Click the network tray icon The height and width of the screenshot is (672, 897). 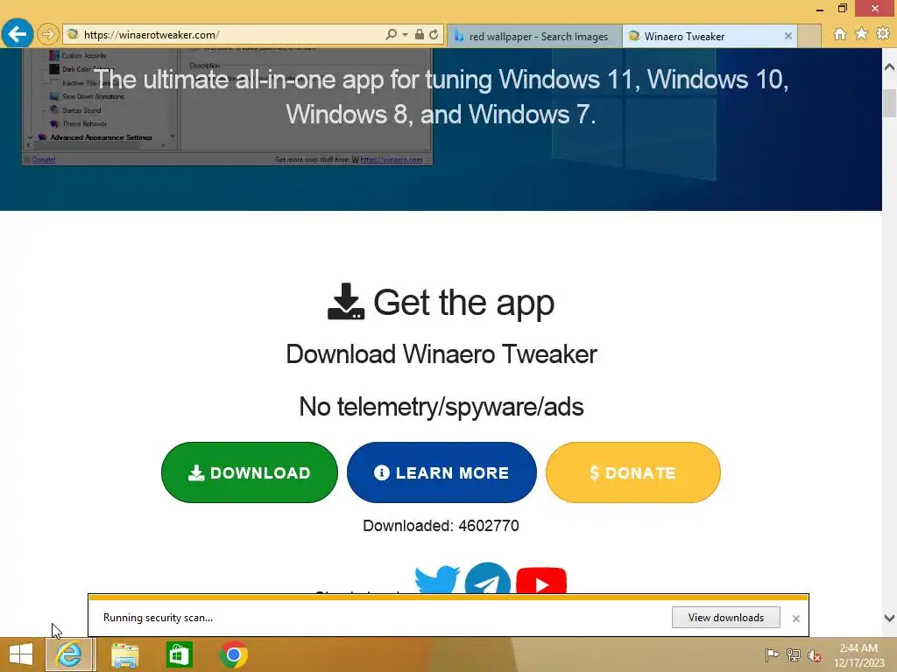coord(794,654)
